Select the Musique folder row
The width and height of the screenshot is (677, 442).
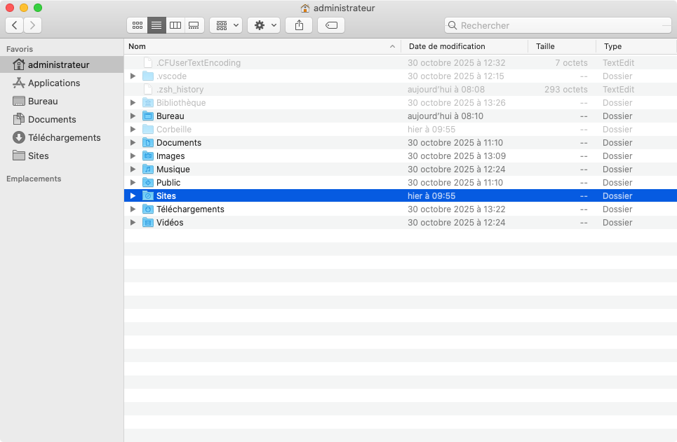pyautogui.click(x=173, y=170)
